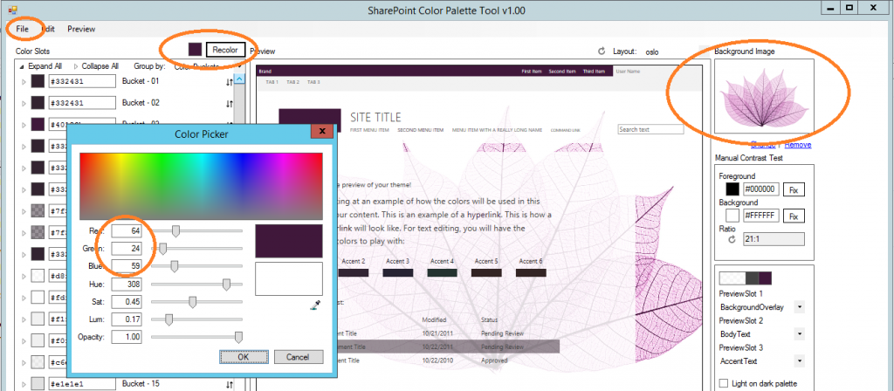The image size is (894, 391).
Task: Open the PreviewSlot 1 BackgroundOverlay dropdown
Action: [x=800, y=307]
